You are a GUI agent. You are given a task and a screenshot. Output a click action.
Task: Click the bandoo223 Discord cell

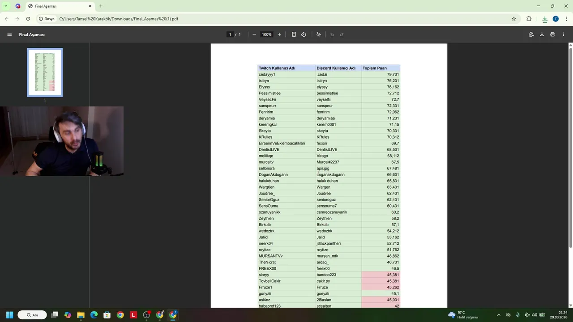coord(339,275)
